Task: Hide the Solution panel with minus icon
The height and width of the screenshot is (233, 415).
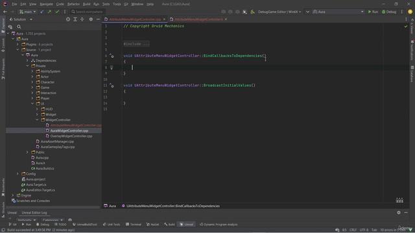Action: 98,19
